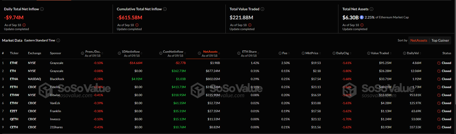
Task: Click 1.42% ETH share value
Action: 255,63
